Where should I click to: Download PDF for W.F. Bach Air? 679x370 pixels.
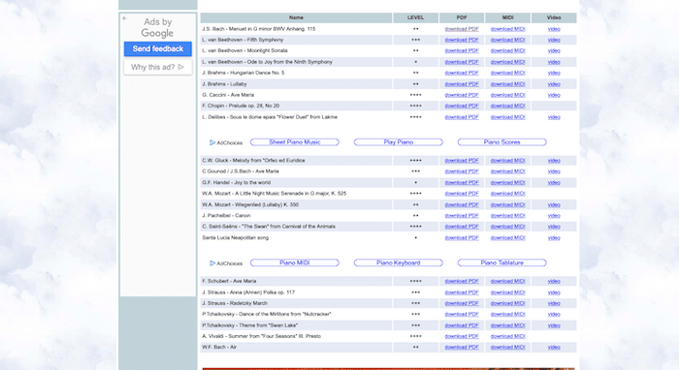point(462,347)
